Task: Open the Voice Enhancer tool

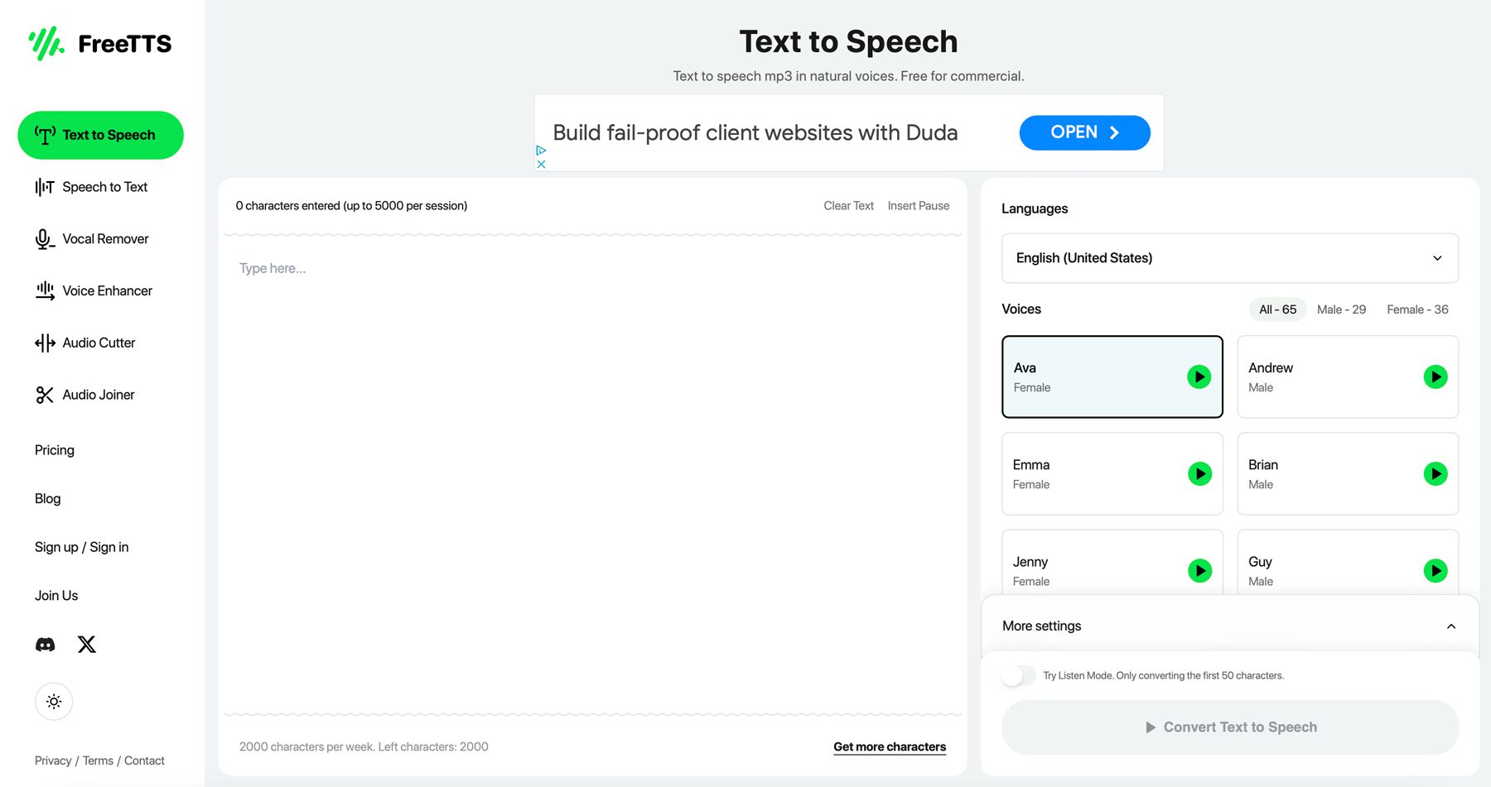Action: [x=107, y=290]
